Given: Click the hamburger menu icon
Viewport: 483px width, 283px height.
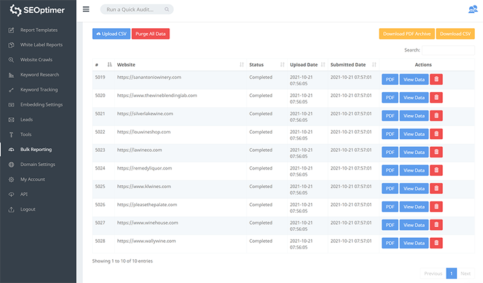Looking at the screenshot, I should coord(86,9).
